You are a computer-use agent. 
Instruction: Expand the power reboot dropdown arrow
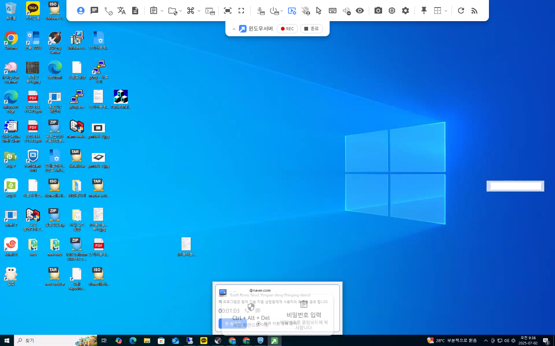[x=282, y=11]
